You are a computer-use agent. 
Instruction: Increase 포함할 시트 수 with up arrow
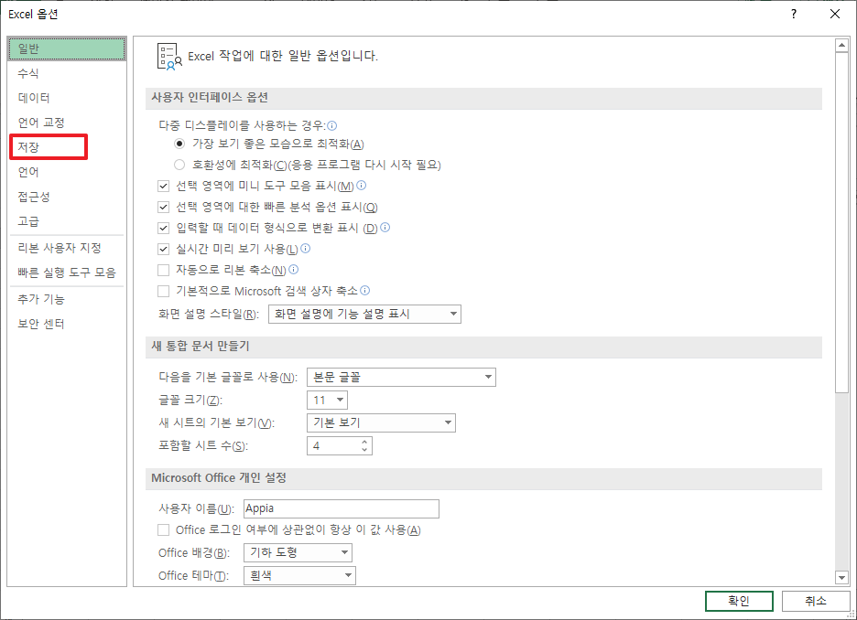[x=365, y=442]
